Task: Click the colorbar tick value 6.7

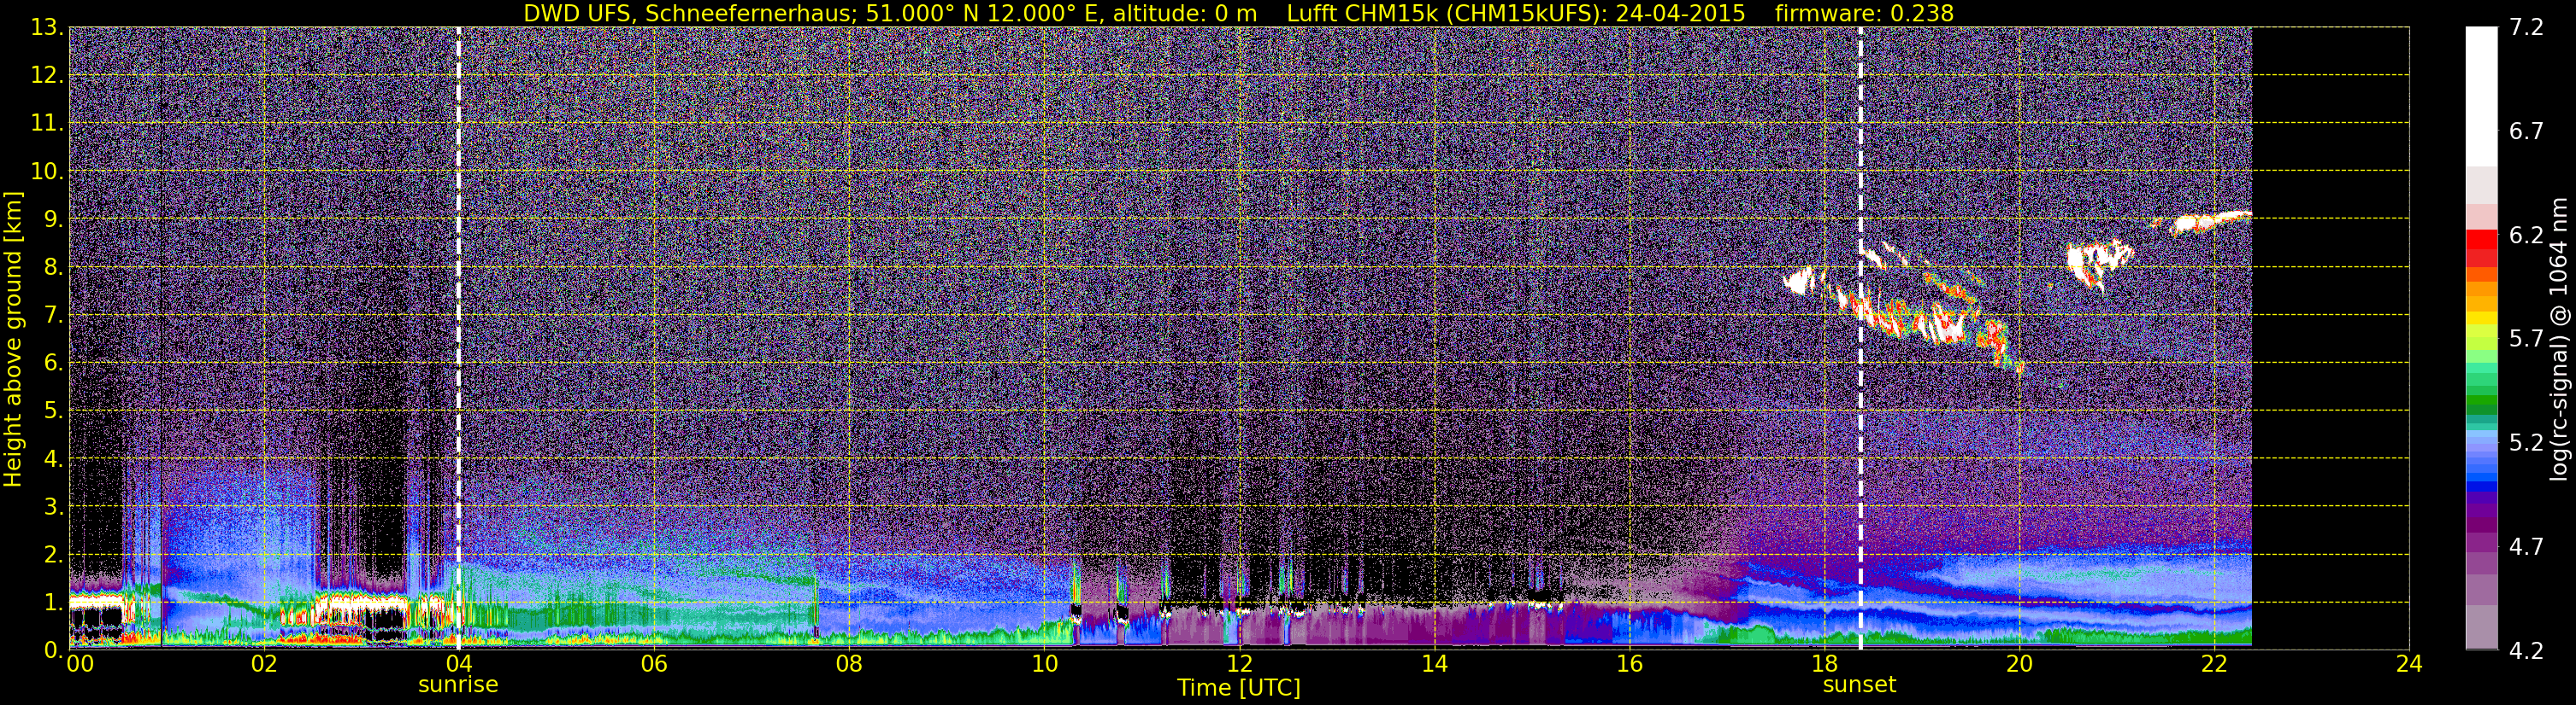Action: pyautogui.click(x=2526, y=131)
